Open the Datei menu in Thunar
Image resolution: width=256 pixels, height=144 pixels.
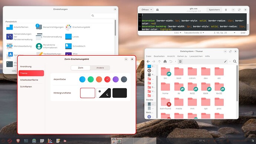point(148,56)
